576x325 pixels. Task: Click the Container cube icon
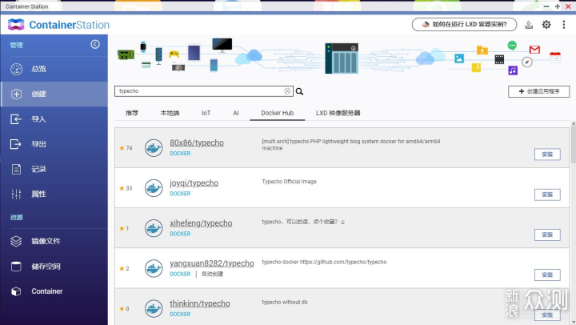tap(16, 291)
